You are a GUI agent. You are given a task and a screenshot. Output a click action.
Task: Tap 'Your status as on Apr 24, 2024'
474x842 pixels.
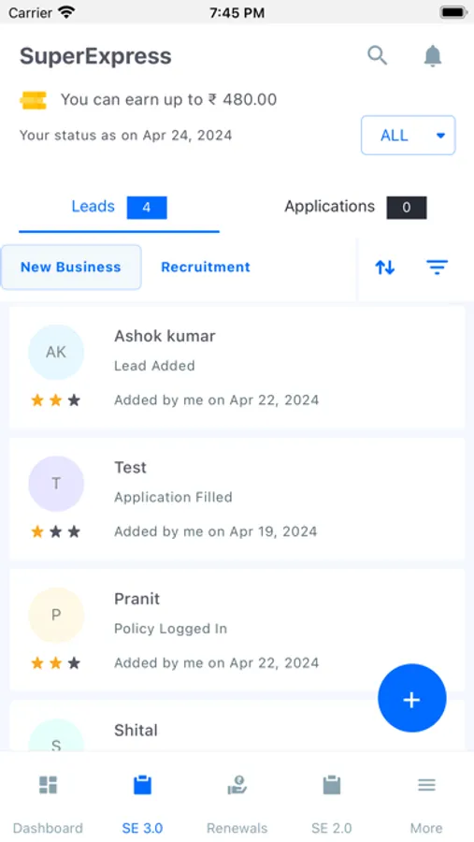click(x=125, y=135)
